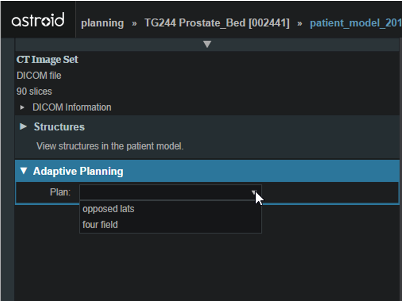The width and height of the screenshot is (402, 301).
Task: Choose the "four field" plan option
Action: (x=100, y=225)
